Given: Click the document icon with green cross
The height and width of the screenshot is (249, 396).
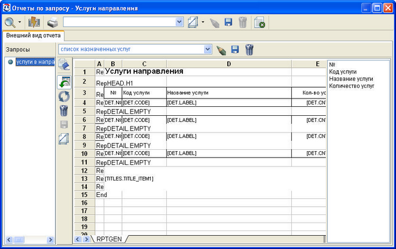Looking at the screenshot, I should tap(260, 23).
